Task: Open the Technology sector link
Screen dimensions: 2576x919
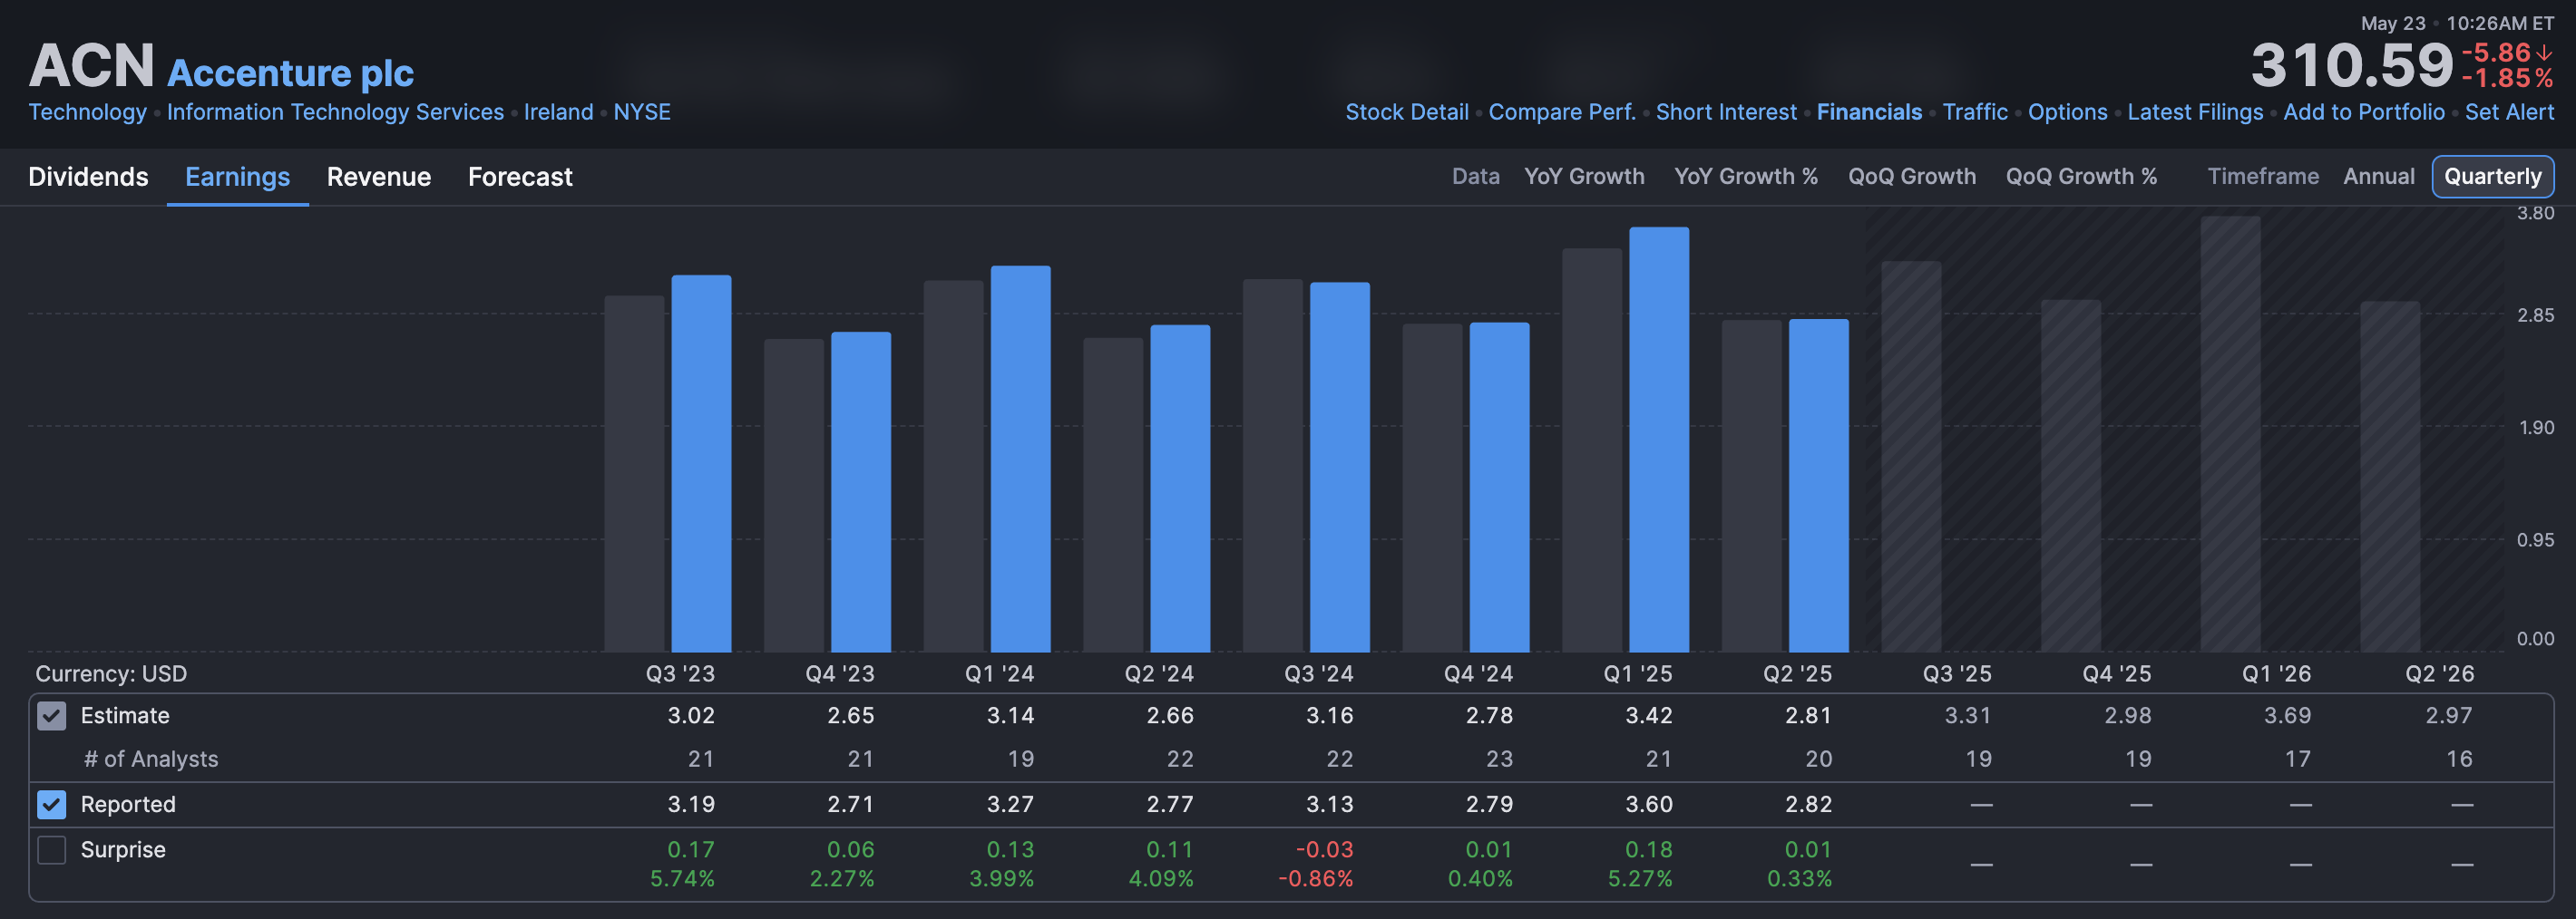Action: point(87,111)
